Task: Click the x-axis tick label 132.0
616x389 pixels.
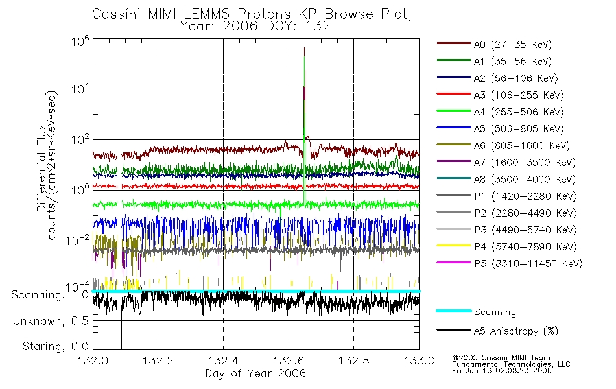Action: coord(93,360)
